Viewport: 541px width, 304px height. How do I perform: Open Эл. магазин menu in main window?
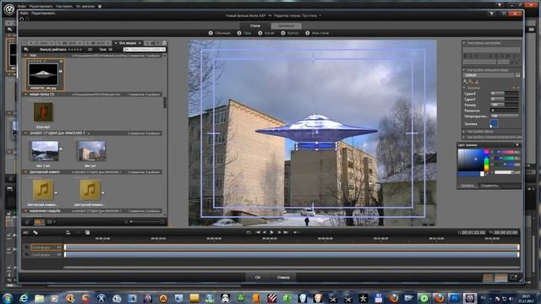[x=85, y=6]
